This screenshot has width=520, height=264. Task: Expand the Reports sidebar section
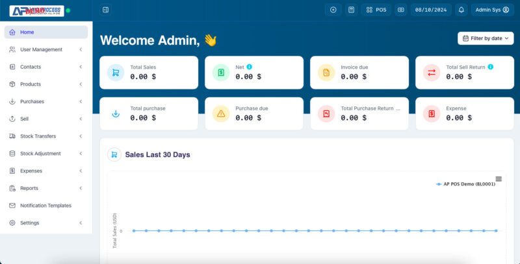pyautogui.click(x=45, y=188)
